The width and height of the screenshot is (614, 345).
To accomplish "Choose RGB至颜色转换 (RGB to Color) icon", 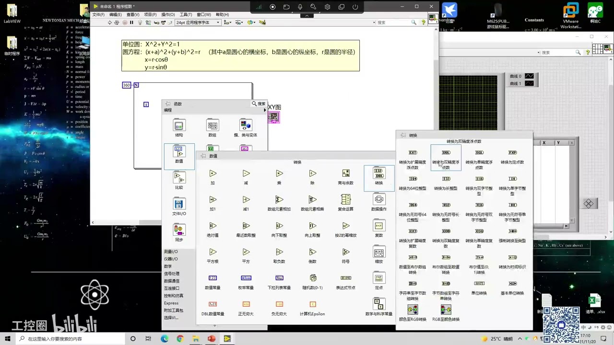I will 446,310.
